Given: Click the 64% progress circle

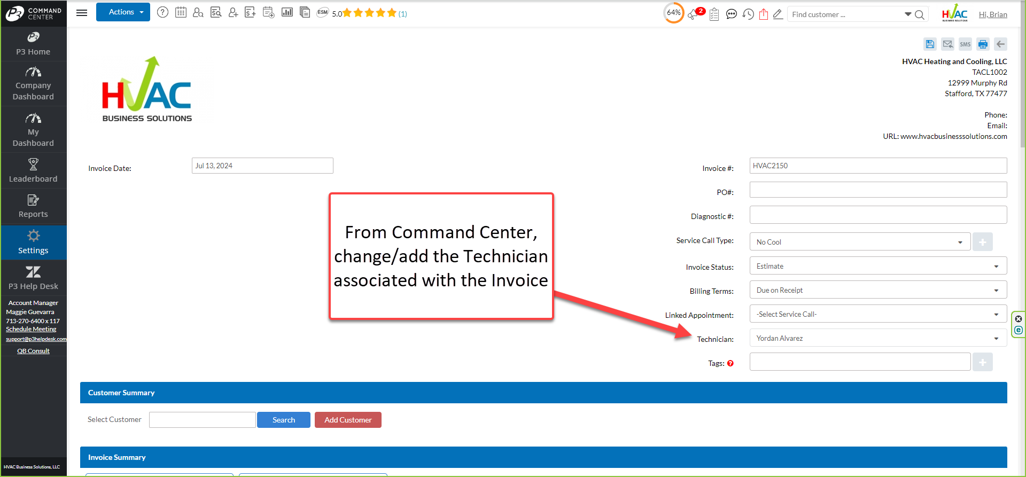Looking at the screenshot, I should (x=673, y=13).
